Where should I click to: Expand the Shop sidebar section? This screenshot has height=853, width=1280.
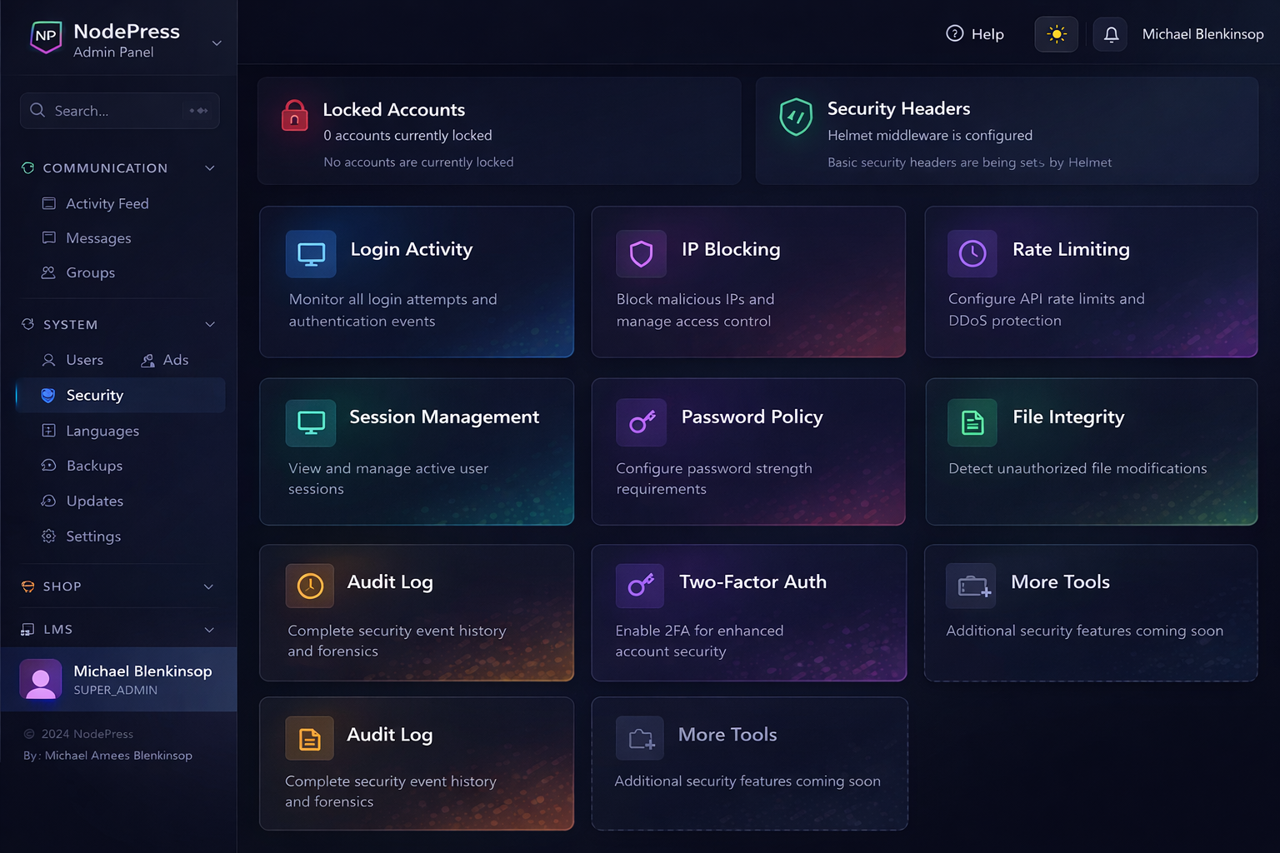tap(209, 586)
